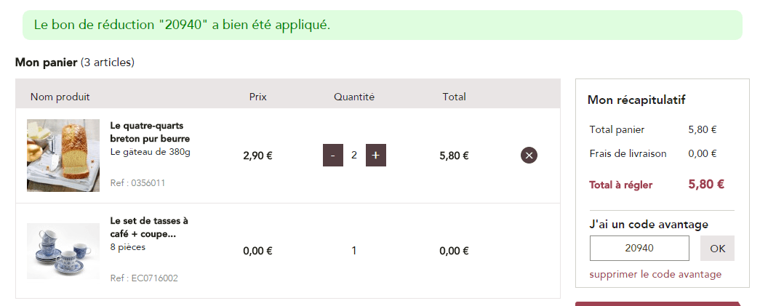The image size is (784, 306).
Task: Increase quatre-quarts quantity with plus button
Action: [376, 156]
